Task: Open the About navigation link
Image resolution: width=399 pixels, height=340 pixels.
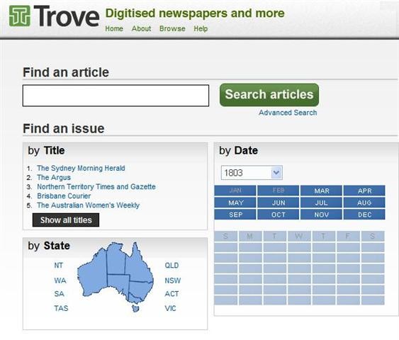Action: 141,28
